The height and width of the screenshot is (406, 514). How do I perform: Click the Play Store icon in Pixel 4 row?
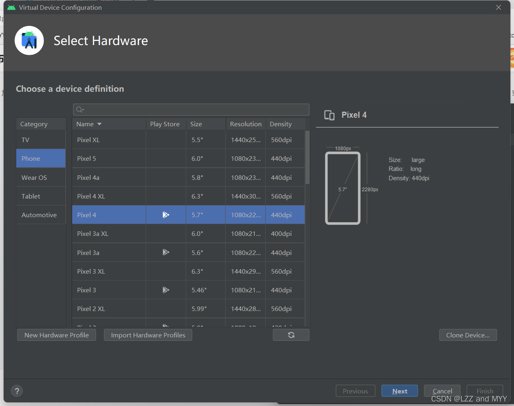click(166, 215)
